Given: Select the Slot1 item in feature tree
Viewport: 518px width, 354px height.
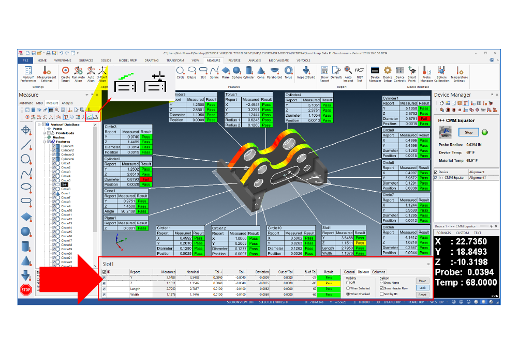Looking at the screenshot, I should [x=64, y=185].
